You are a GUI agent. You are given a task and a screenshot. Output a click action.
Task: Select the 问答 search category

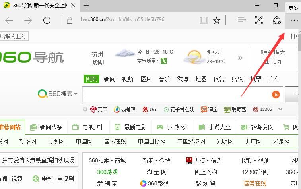point(219,79)
